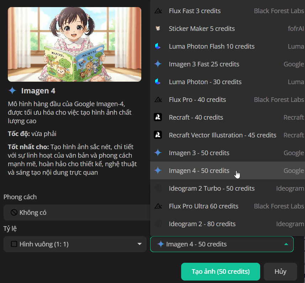
Task: Click the Luma Photon Flash logo icon
Action: (x=158, y=46)
